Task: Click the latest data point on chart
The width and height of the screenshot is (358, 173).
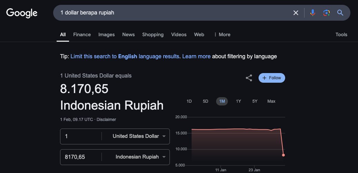Action: point(283,155)
